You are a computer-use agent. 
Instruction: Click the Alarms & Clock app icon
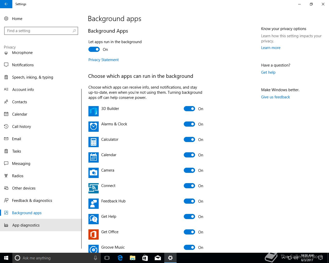(x=94, y=127)
